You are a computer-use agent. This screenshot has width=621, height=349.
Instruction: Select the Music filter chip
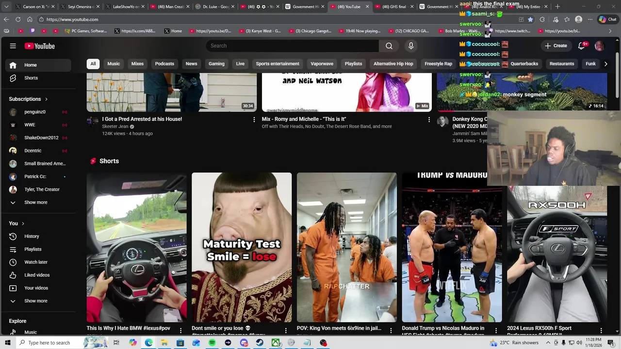click(114, 64)
